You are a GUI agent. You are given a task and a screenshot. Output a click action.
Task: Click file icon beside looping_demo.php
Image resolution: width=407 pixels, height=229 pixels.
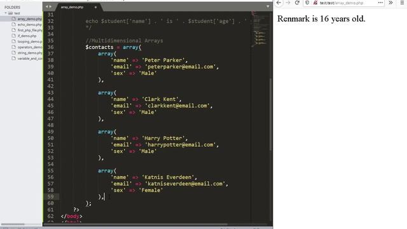[x=13, y=41]
